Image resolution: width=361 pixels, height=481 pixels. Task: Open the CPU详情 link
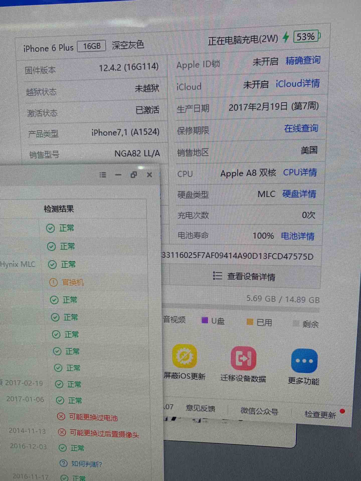[300, 172]
